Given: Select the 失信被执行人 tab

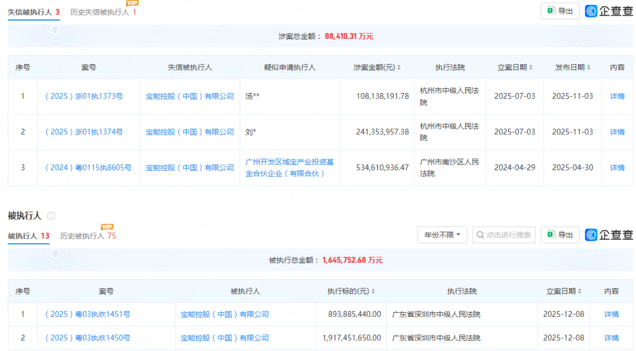Looking at the screenshot, I should (x=34, y=12).
